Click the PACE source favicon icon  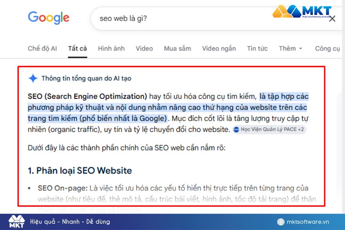(x=236, y=130)
